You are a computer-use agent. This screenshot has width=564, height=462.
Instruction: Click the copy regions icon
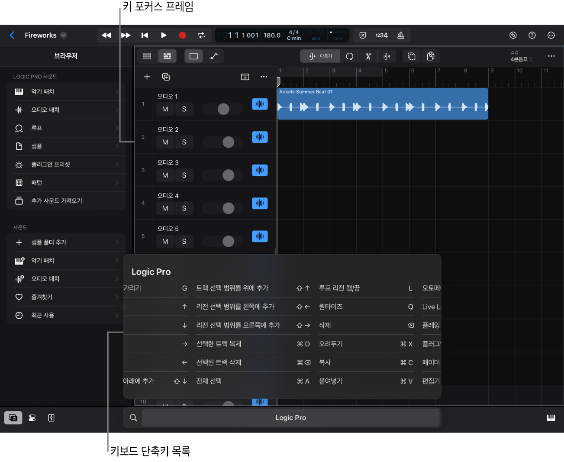pos(431,56)
